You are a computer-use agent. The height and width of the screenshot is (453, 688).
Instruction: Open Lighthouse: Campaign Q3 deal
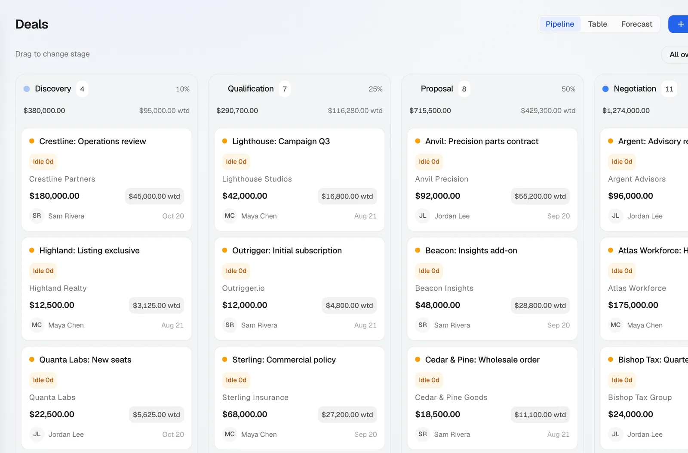[281, 142]
